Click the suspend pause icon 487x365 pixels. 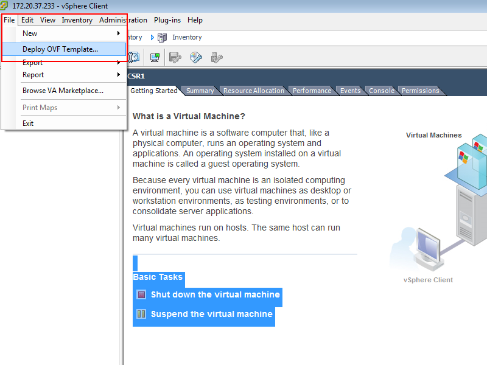[x=141, y=314]
